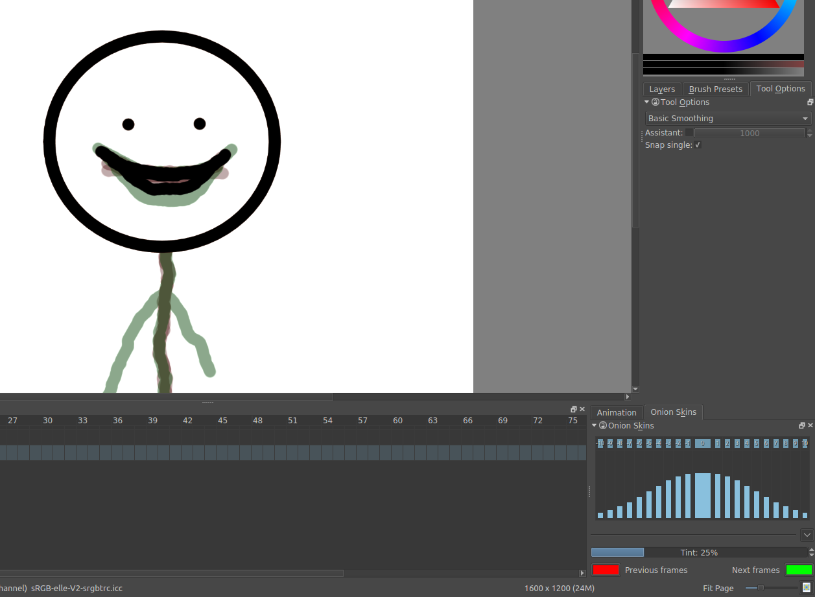815x597 pixels.
Task: Click the Tool Options docker lock icon
Action: click(x=656, y=102)
